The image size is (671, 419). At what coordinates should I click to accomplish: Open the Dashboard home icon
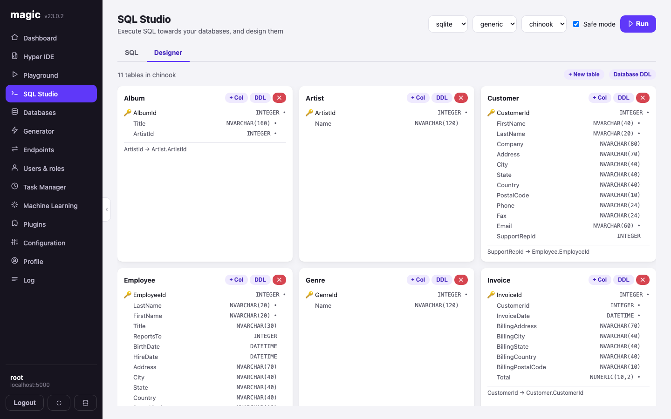tap(14, 37)
